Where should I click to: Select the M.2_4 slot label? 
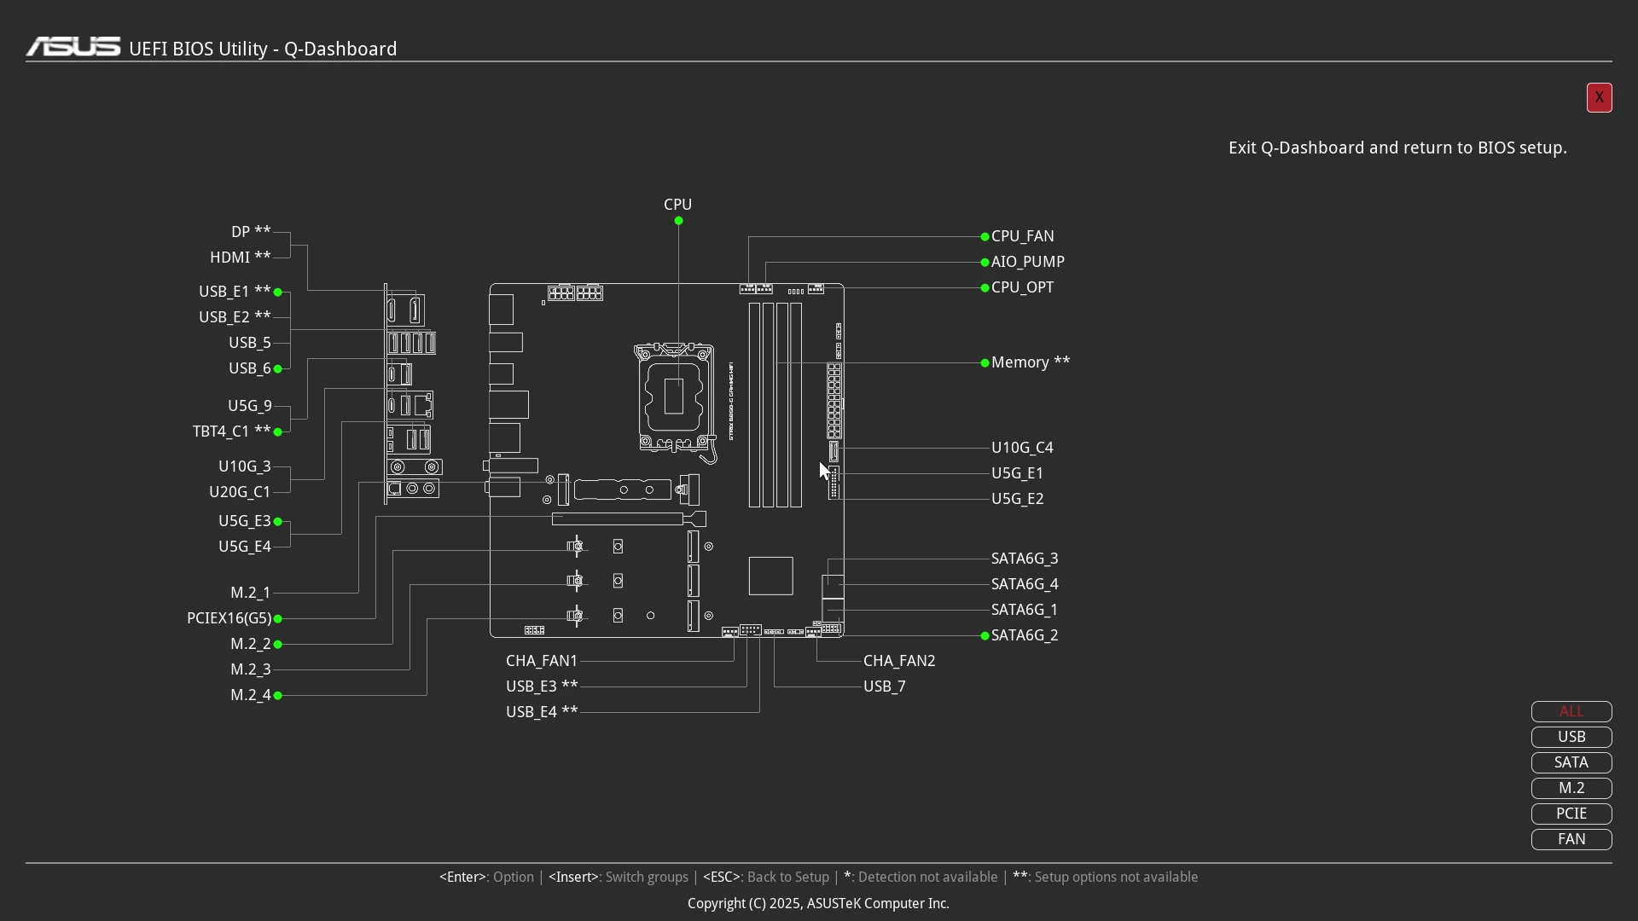click(251, 695)
